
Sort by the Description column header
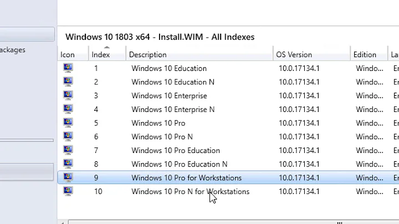point(199,53)
